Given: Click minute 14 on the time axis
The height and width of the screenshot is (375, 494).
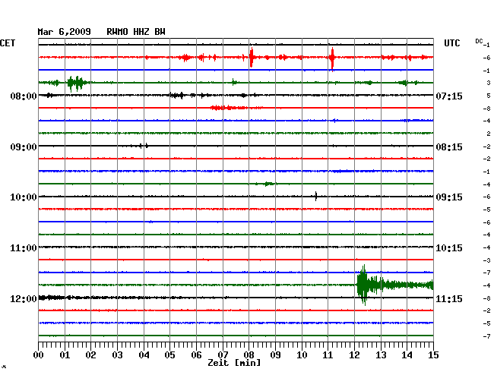Looking at the screenshot, I should [x=407, y=355].
